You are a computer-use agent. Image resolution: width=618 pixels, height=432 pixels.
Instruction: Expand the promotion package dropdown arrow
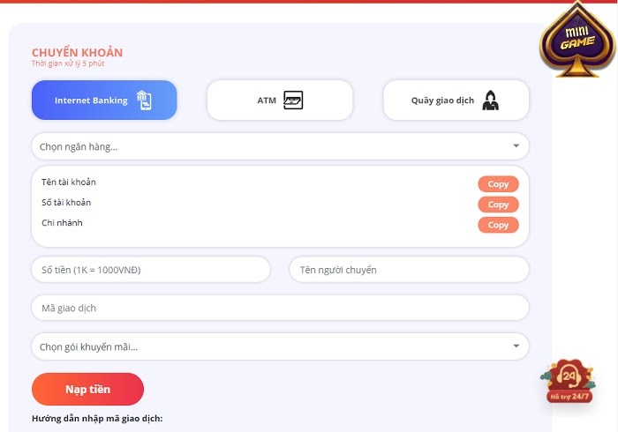point(516,346)
